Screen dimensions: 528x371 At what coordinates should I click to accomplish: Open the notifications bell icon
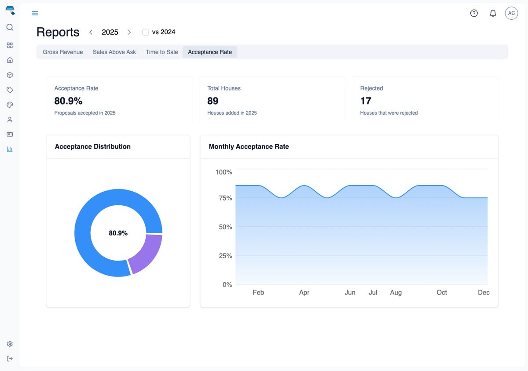point(493,13)
